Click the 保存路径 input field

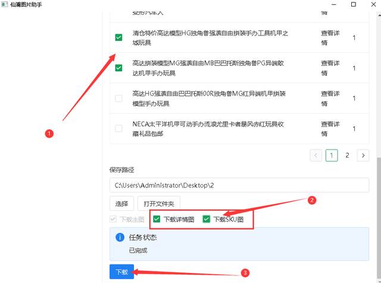click(239, 185)
